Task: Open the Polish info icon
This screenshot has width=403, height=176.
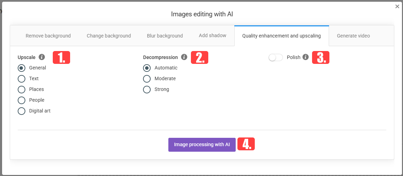Action: click(x=305, y=57)
